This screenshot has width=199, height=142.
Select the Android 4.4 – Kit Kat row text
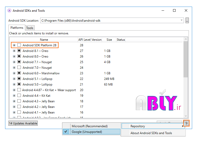point(36,95)
